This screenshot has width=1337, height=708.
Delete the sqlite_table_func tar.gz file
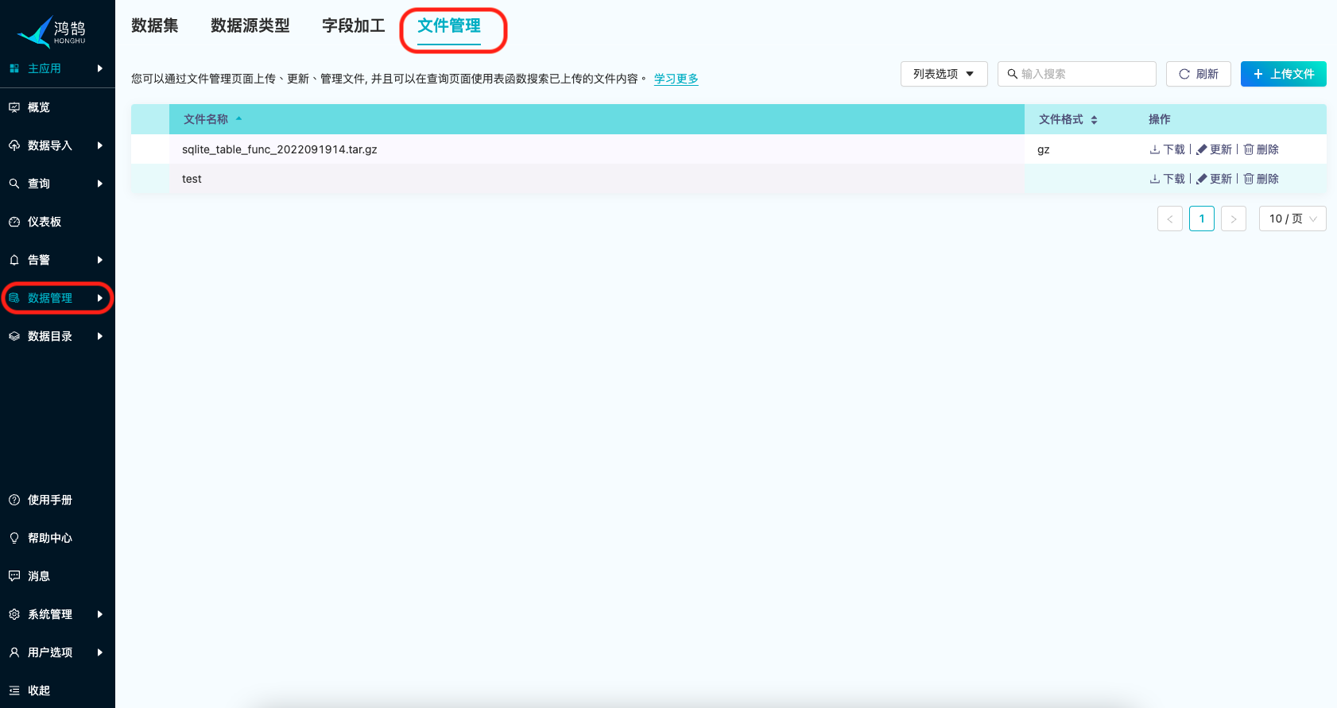1261,149
